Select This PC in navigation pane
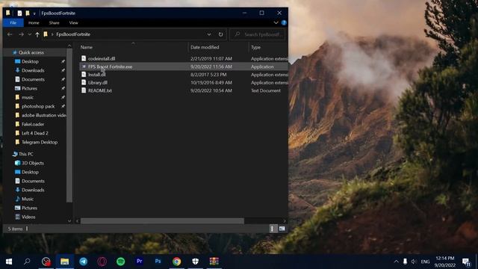The height and width of the screenshot is (269, 478). click(26, 154)
